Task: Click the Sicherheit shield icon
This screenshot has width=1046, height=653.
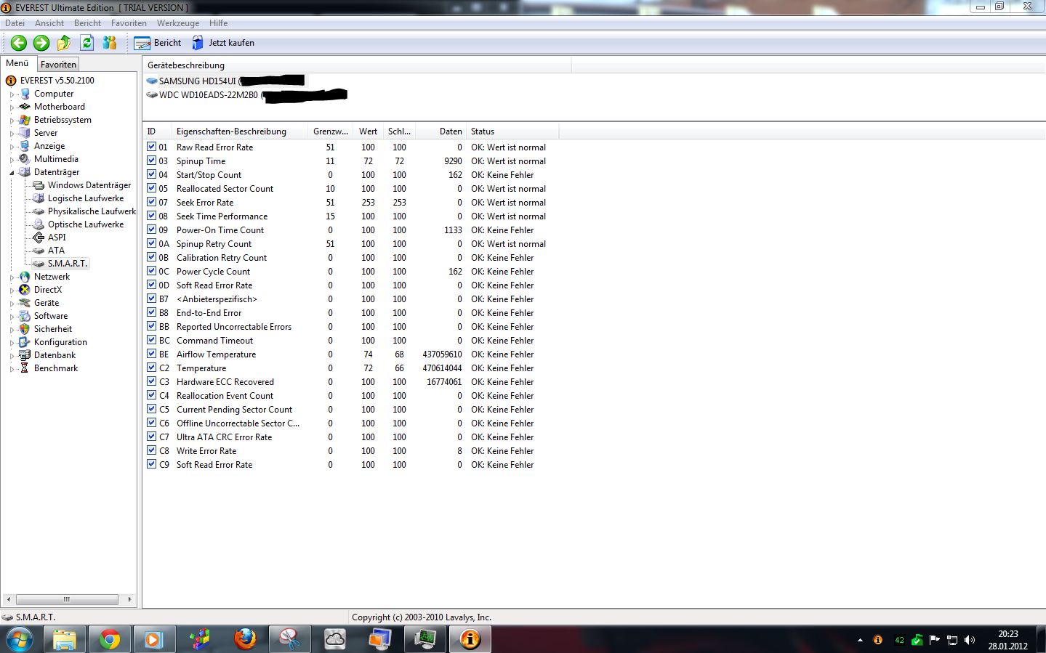Action: (25, 329)
